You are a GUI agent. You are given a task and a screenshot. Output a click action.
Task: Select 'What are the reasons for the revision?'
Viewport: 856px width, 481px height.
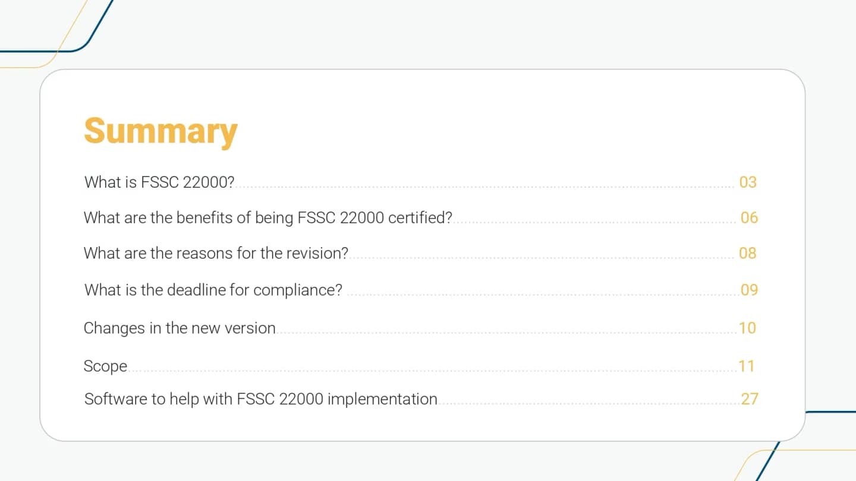tap(216, 254)
